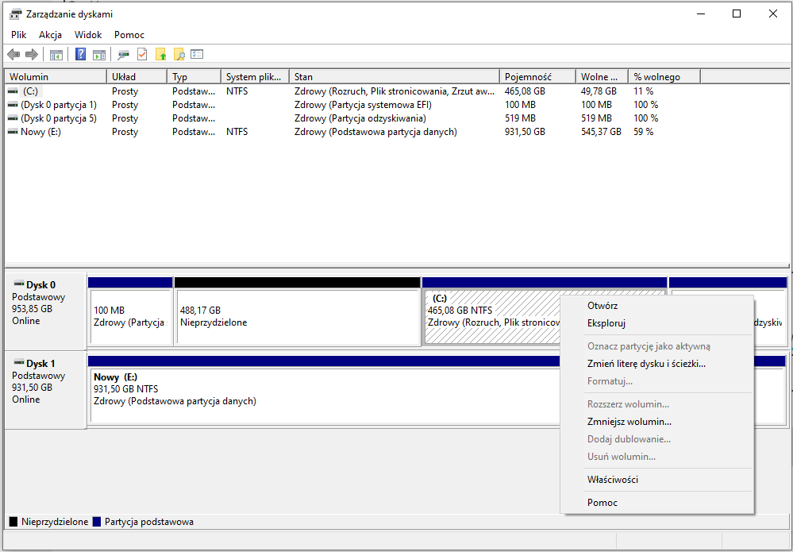Select the 488,17 GB Nieprzydzielone partition
Viewport: 793px width, 552px height.
tap(298, 316)
